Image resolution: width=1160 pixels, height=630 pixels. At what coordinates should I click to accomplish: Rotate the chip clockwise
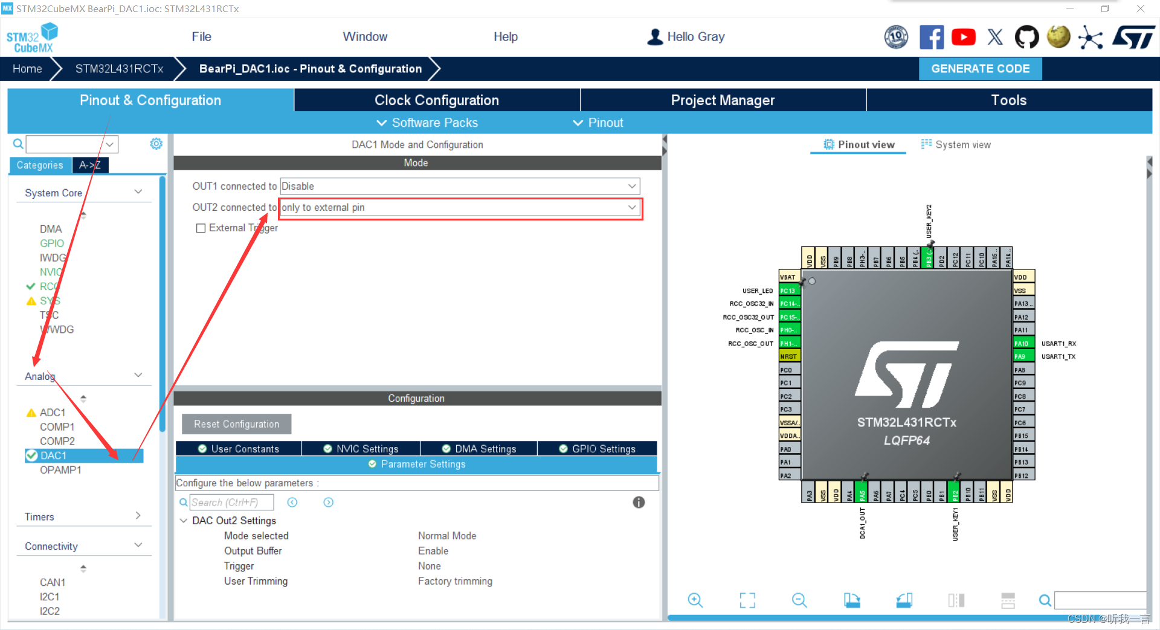852,600
